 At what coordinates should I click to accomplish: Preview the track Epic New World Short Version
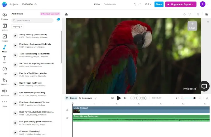point(15,74)
